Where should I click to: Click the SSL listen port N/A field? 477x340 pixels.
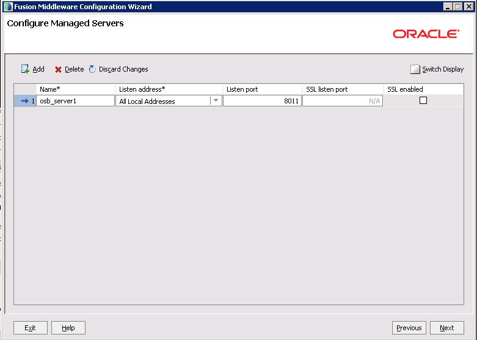343,101
